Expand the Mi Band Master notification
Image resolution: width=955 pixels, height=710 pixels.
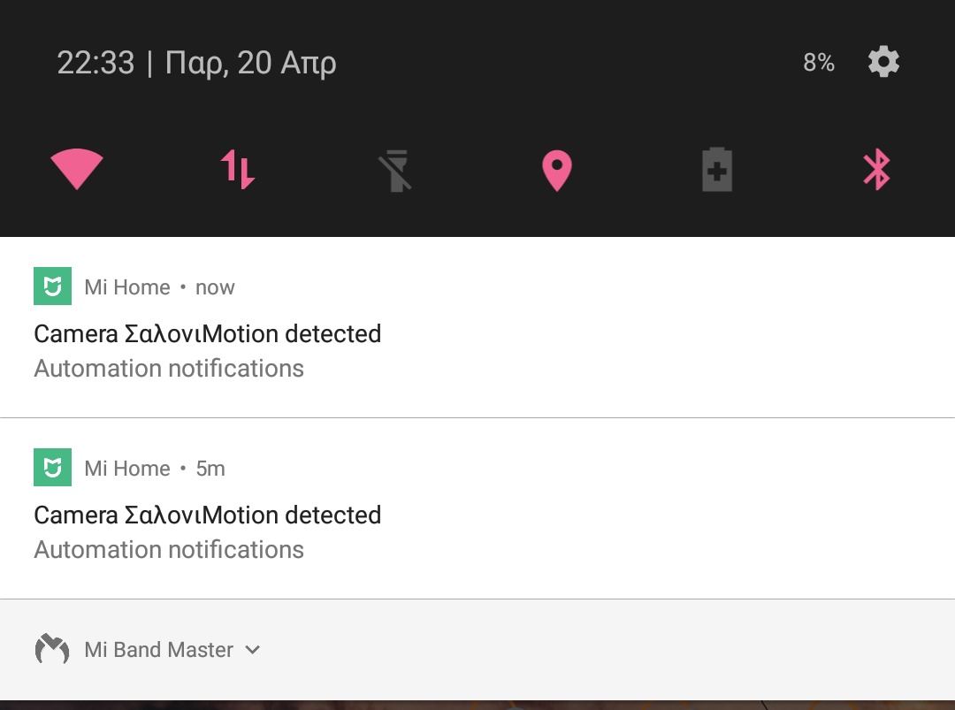pos(253,650)
